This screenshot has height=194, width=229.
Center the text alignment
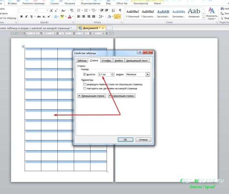coord(84,16)
